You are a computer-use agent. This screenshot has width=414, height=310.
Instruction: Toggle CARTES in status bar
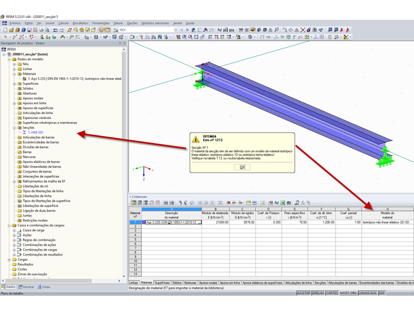(332, 293)
